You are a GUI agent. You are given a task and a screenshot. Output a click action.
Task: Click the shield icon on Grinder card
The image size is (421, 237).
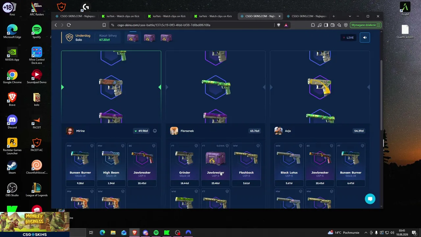(x=196, y=146)
